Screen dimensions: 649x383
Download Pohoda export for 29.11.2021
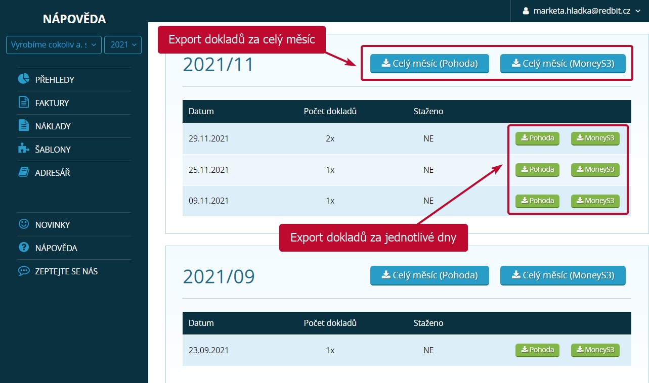pyautogui.click(x=537, y=138)
